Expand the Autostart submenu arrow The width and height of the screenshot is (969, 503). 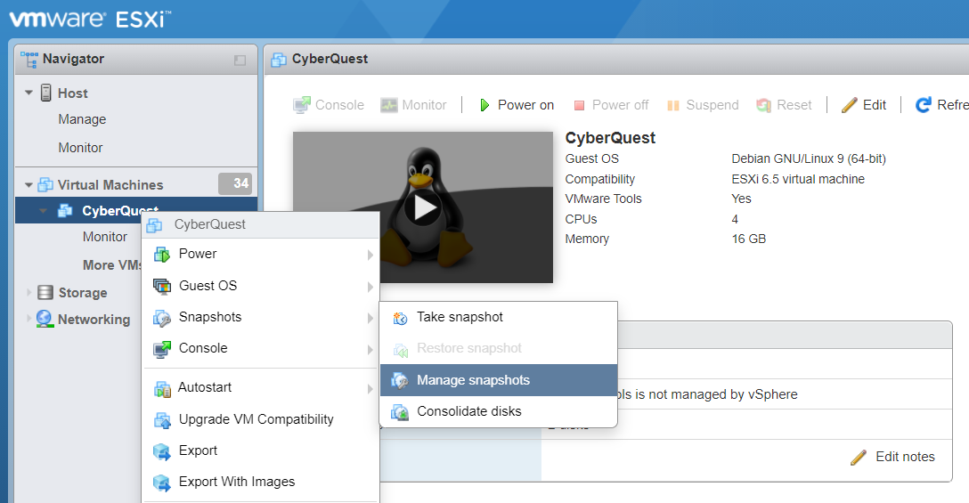(370, 389)
